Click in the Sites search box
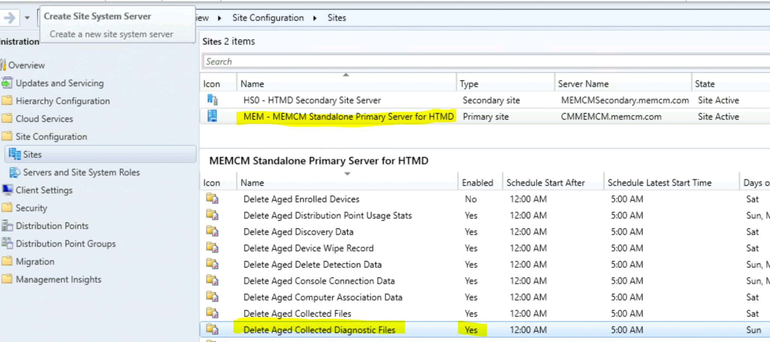Image resolution: width=770 pixels, height=342 pixels. click(486, 61)
